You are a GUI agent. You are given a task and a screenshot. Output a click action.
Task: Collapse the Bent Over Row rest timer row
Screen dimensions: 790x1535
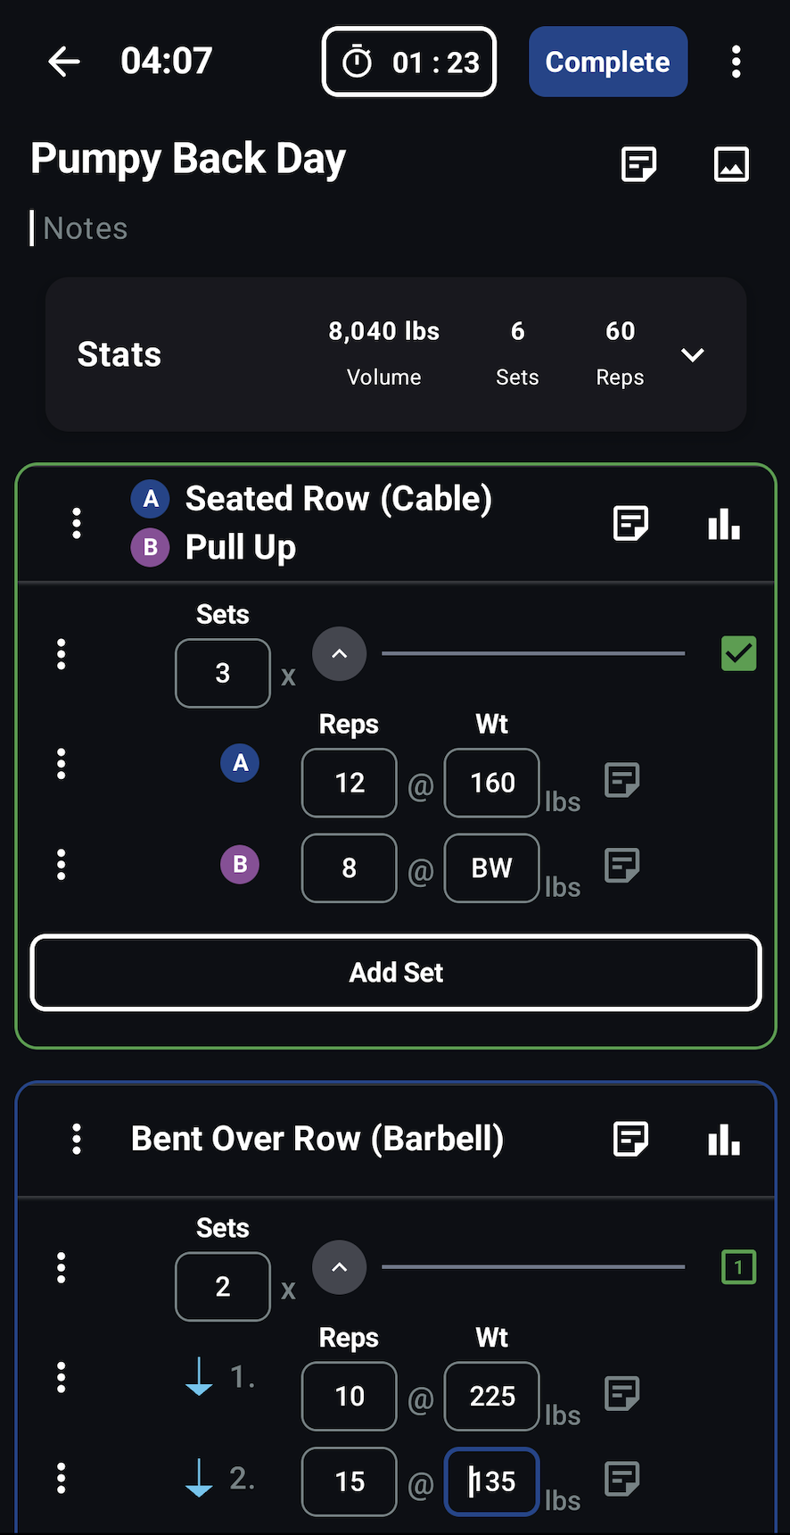pyautogui.click(x=339, y=1267)
